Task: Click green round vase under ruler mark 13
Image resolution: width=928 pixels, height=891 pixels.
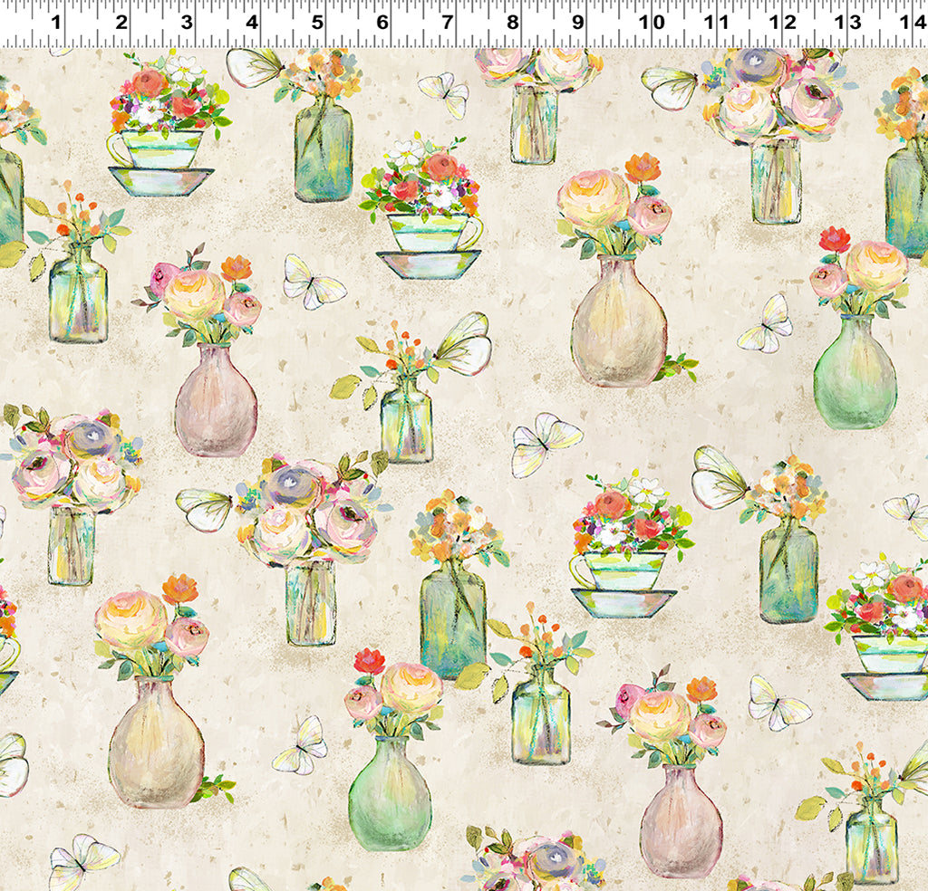Action: coord(854,371)
